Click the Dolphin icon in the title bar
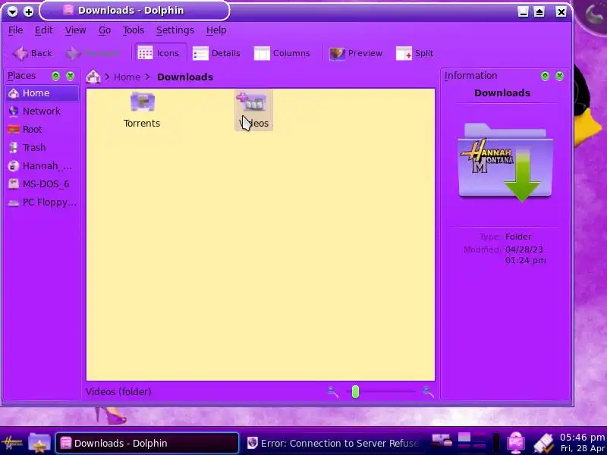 (x=68, y=11)
